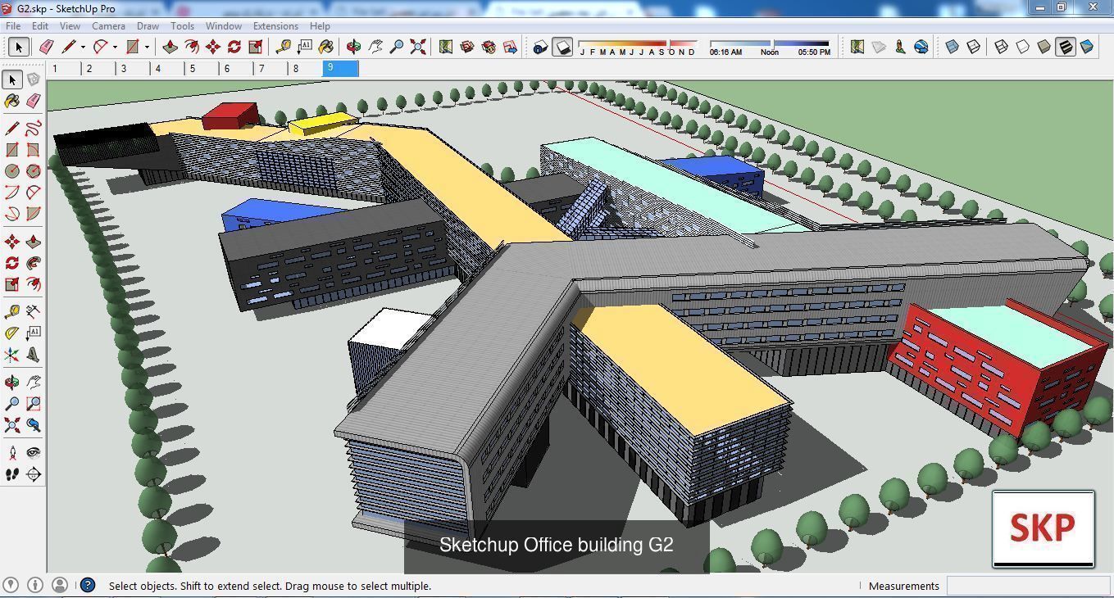This screenshot has height=598, width=1114.
Task: Pick the Zoom magnifier in top toolbar
Action: pyautogui.click(x=397, y=48)
